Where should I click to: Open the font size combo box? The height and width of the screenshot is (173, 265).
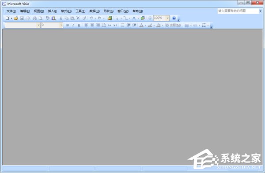coord(52,25)
